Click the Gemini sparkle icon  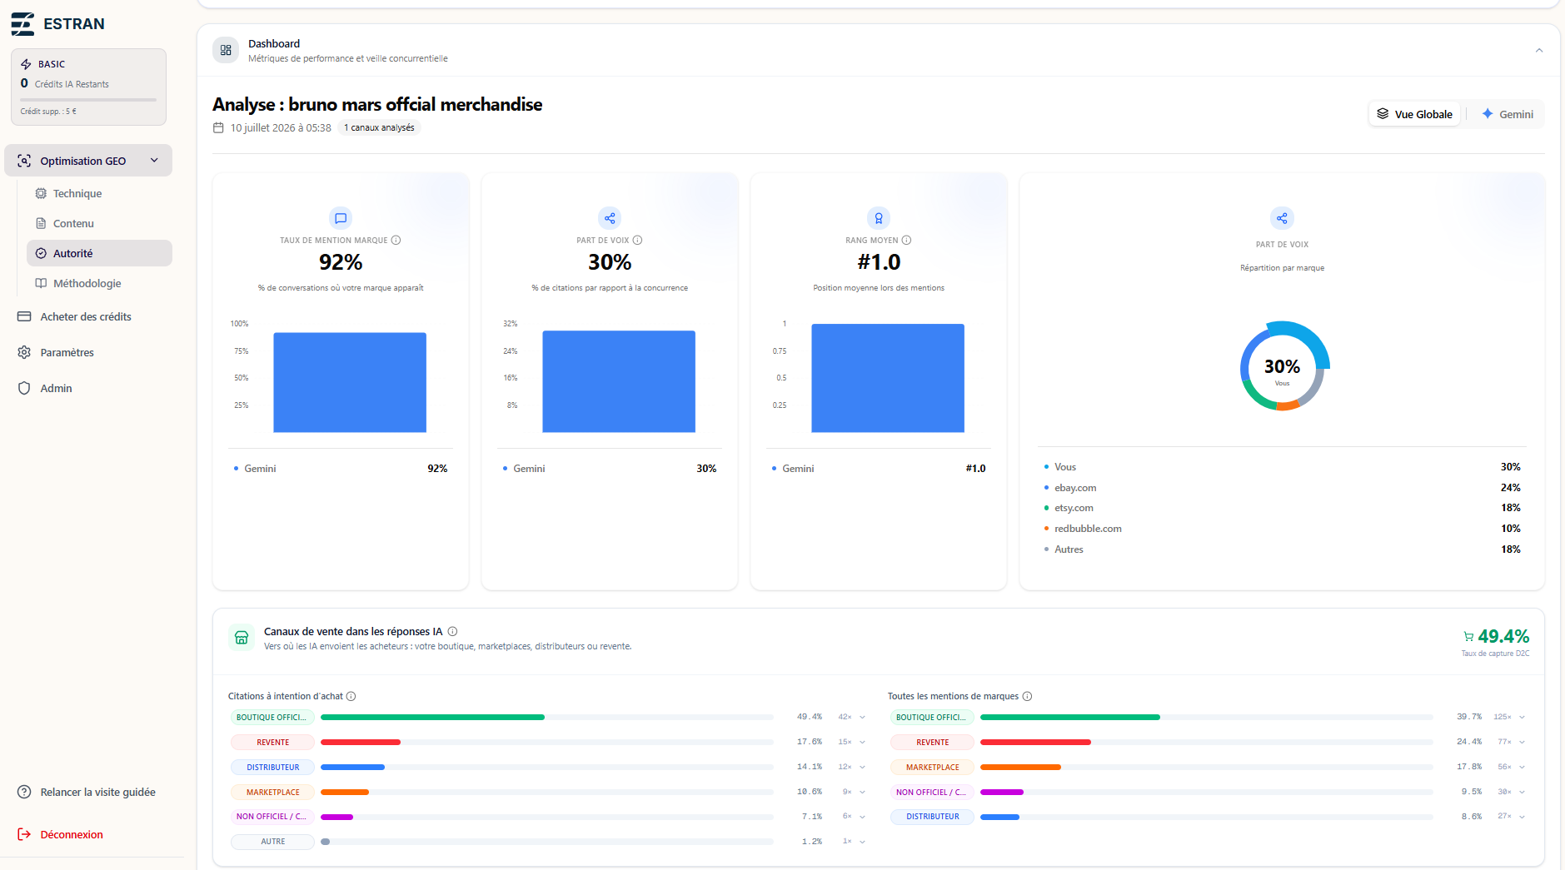(1488, 114)
